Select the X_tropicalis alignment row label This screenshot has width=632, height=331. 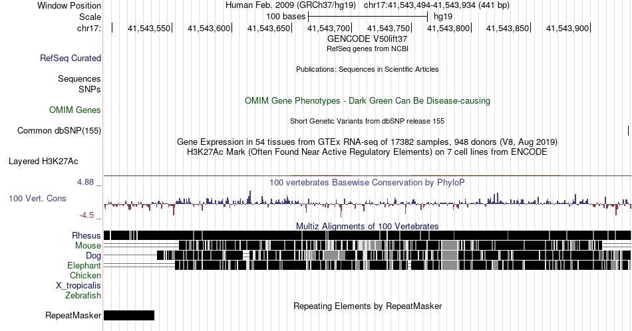79,285
